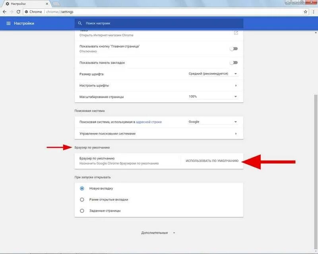
Task: Click the page vertical scrollbar thumb
Action: (316, 172)
